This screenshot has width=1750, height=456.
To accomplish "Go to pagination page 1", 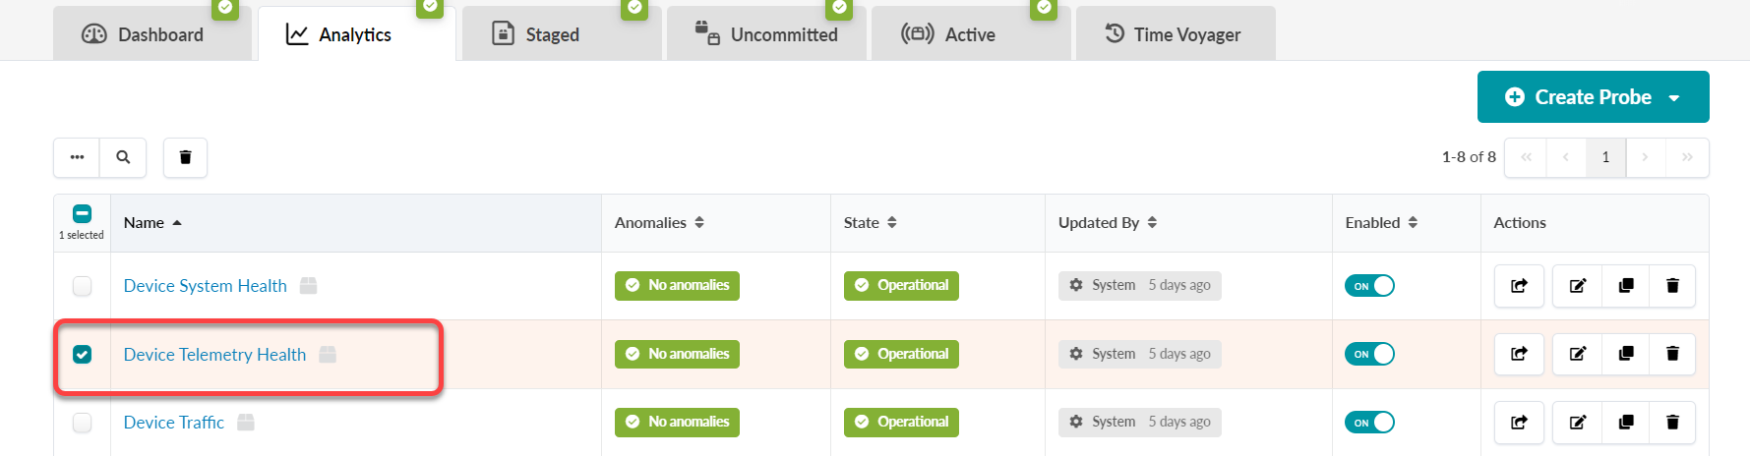I will [1605, 157].
